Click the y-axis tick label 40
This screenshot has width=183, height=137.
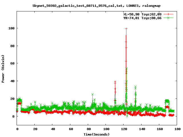(12, 81)
